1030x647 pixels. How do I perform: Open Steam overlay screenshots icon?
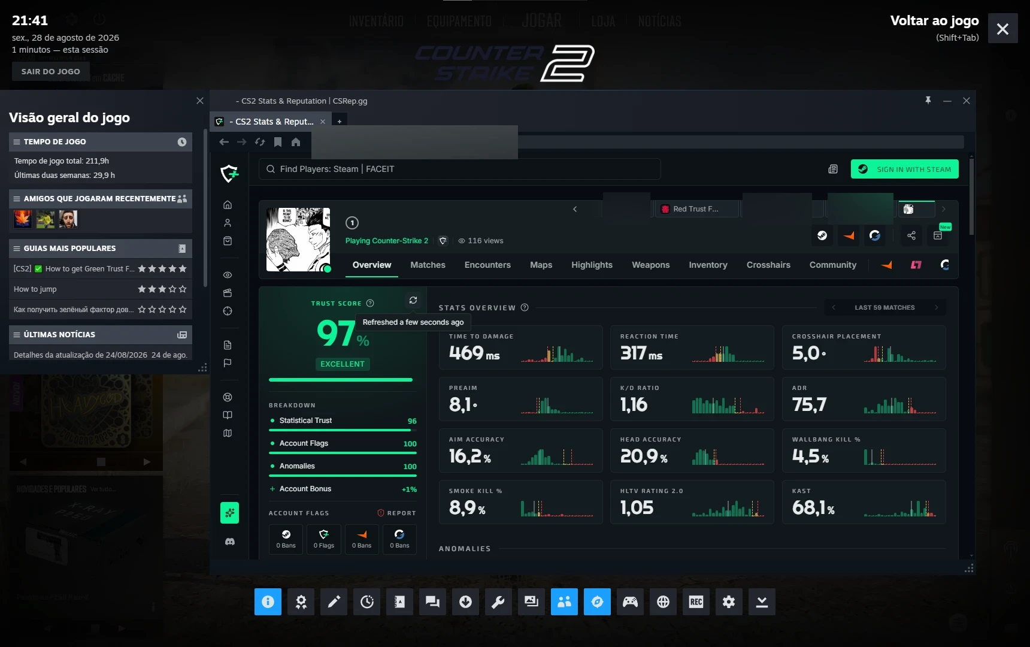tap(531, 602)
